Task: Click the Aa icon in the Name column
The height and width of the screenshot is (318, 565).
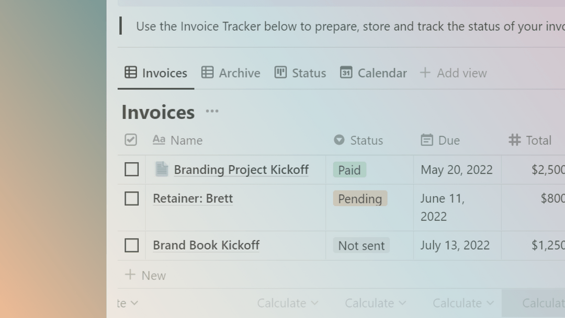Action: pos(158,140)
